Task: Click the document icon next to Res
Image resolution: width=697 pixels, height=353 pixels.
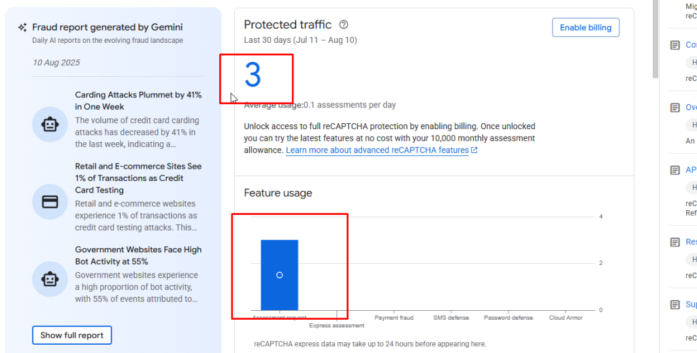Action: click(675, 242)
